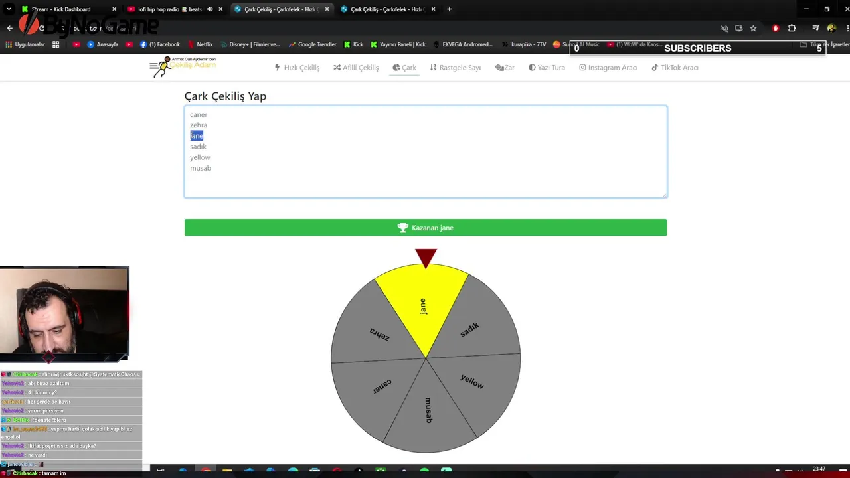Open the Extensions puzzle icon
850x478 pixels.
pyautogui.click(x=792, y=28)
